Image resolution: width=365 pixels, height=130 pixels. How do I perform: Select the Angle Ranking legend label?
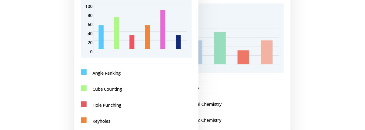[106, 73]
